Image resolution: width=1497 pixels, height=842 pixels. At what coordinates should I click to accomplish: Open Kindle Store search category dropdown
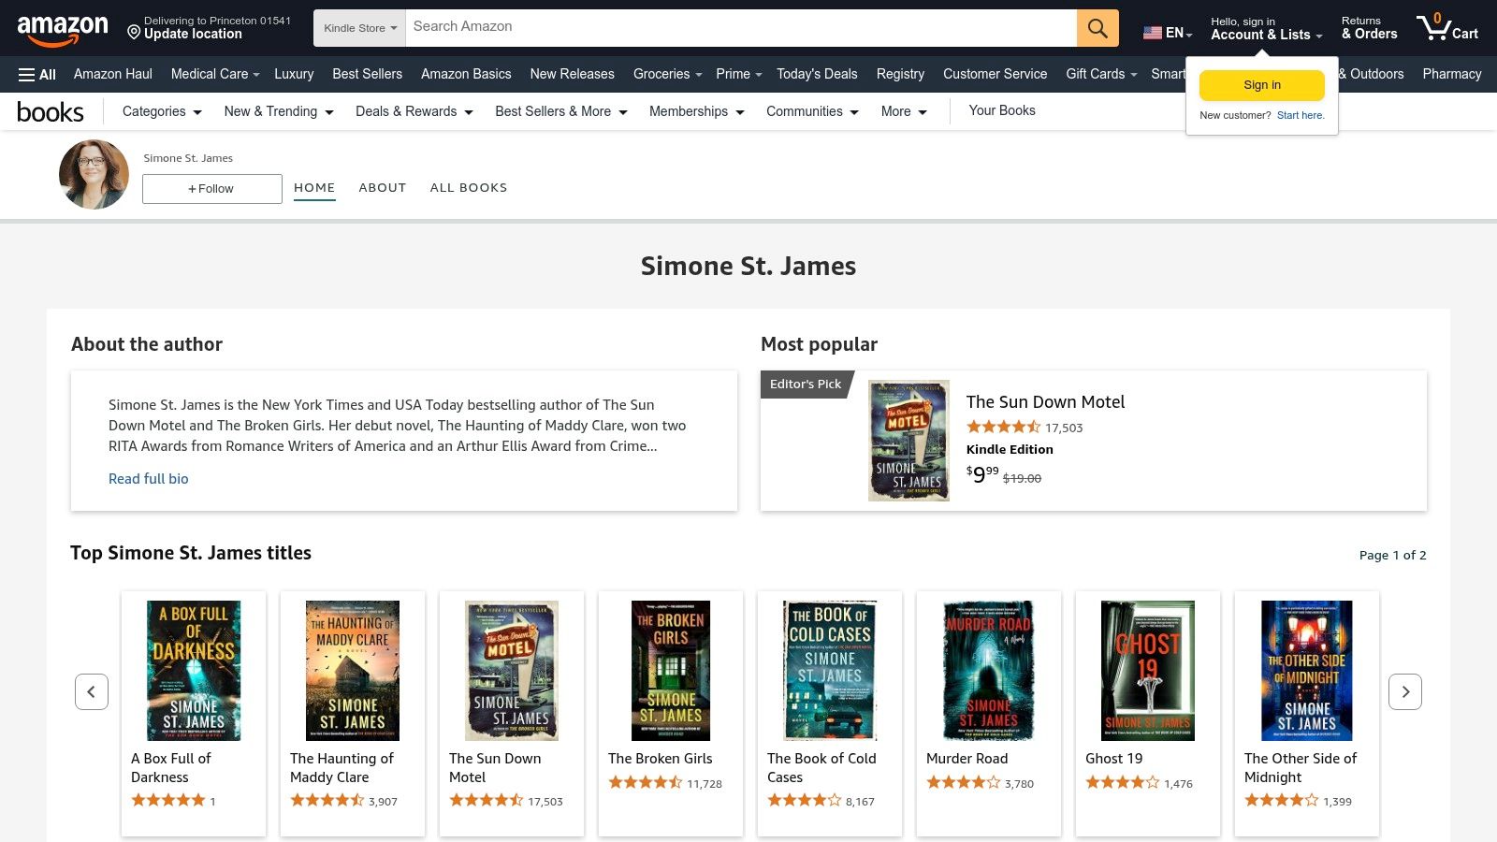360,28
